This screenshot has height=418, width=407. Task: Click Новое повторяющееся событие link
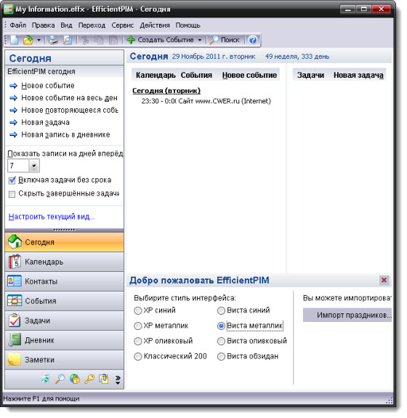pos(70,110)
